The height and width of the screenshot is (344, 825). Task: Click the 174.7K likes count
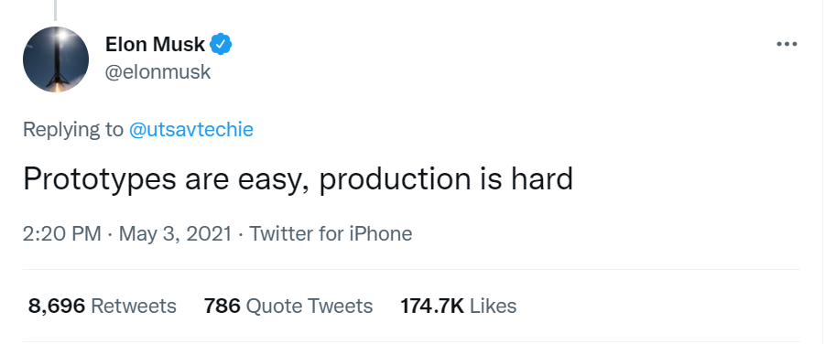tap(432, 306)
